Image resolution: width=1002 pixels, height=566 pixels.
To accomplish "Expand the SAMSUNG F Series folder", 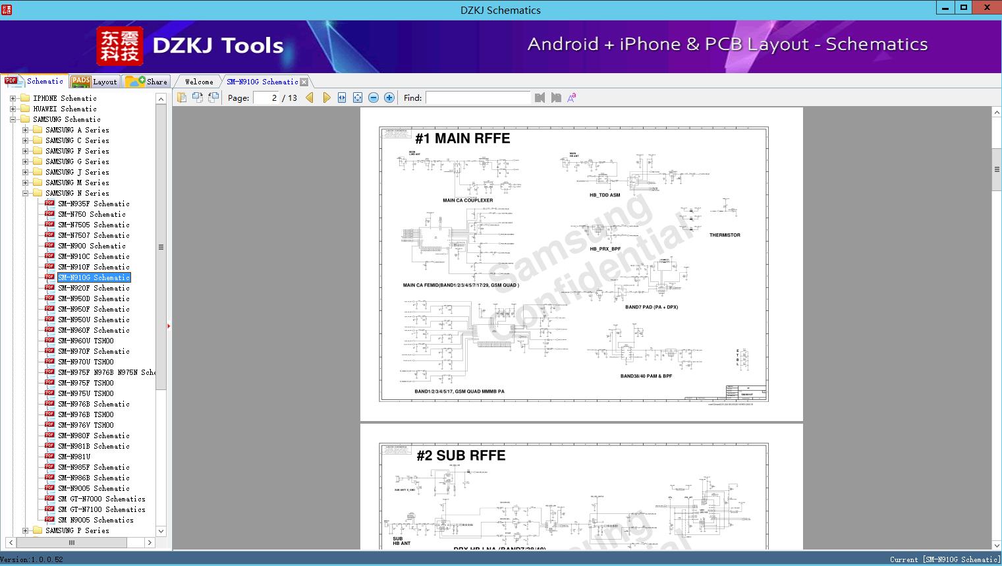I will tap(25, 151).
